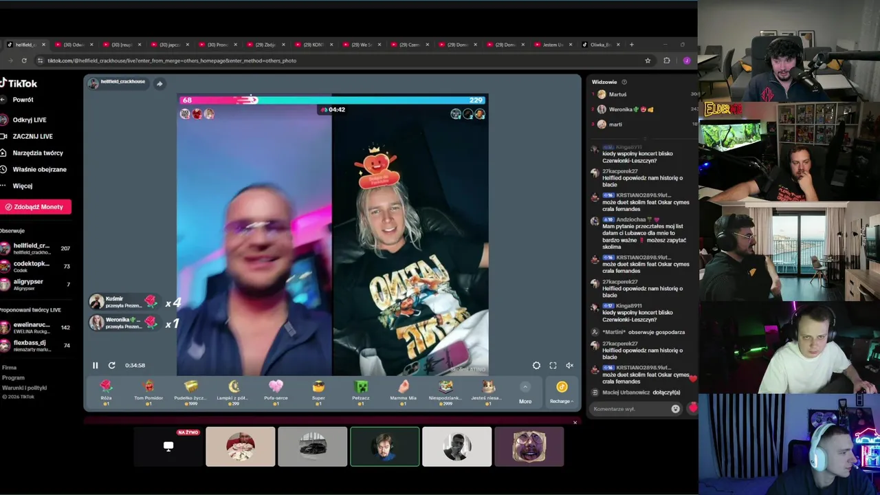Send a heart like on the stream

[x=692, y=408]
